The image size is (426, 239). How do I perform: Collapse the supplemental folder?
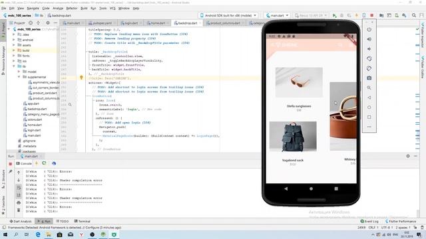[x=19, y=77]
